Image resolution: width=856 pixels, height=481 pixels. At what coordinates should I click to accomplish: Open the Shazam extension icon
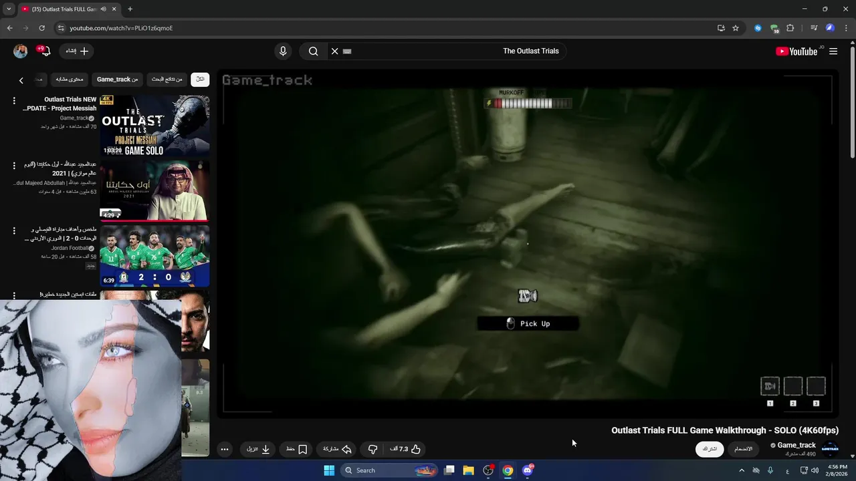click(758, 28)
